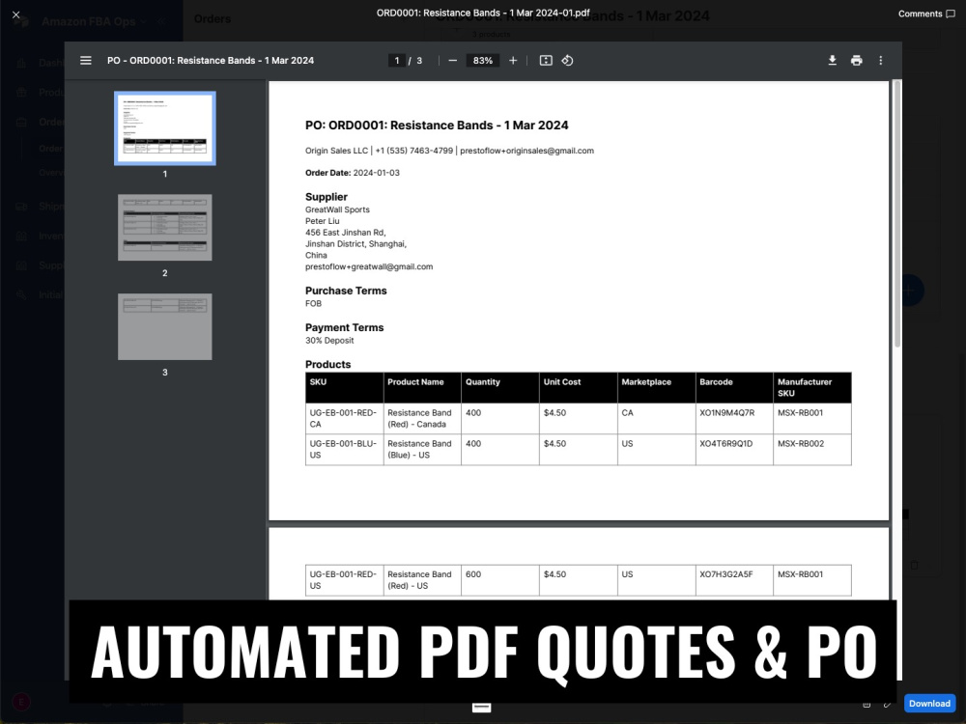Image resolution: width=966 pixels, height=724 pixels.
Task: Open the Comments panel
Action: (x=926, y=14)
